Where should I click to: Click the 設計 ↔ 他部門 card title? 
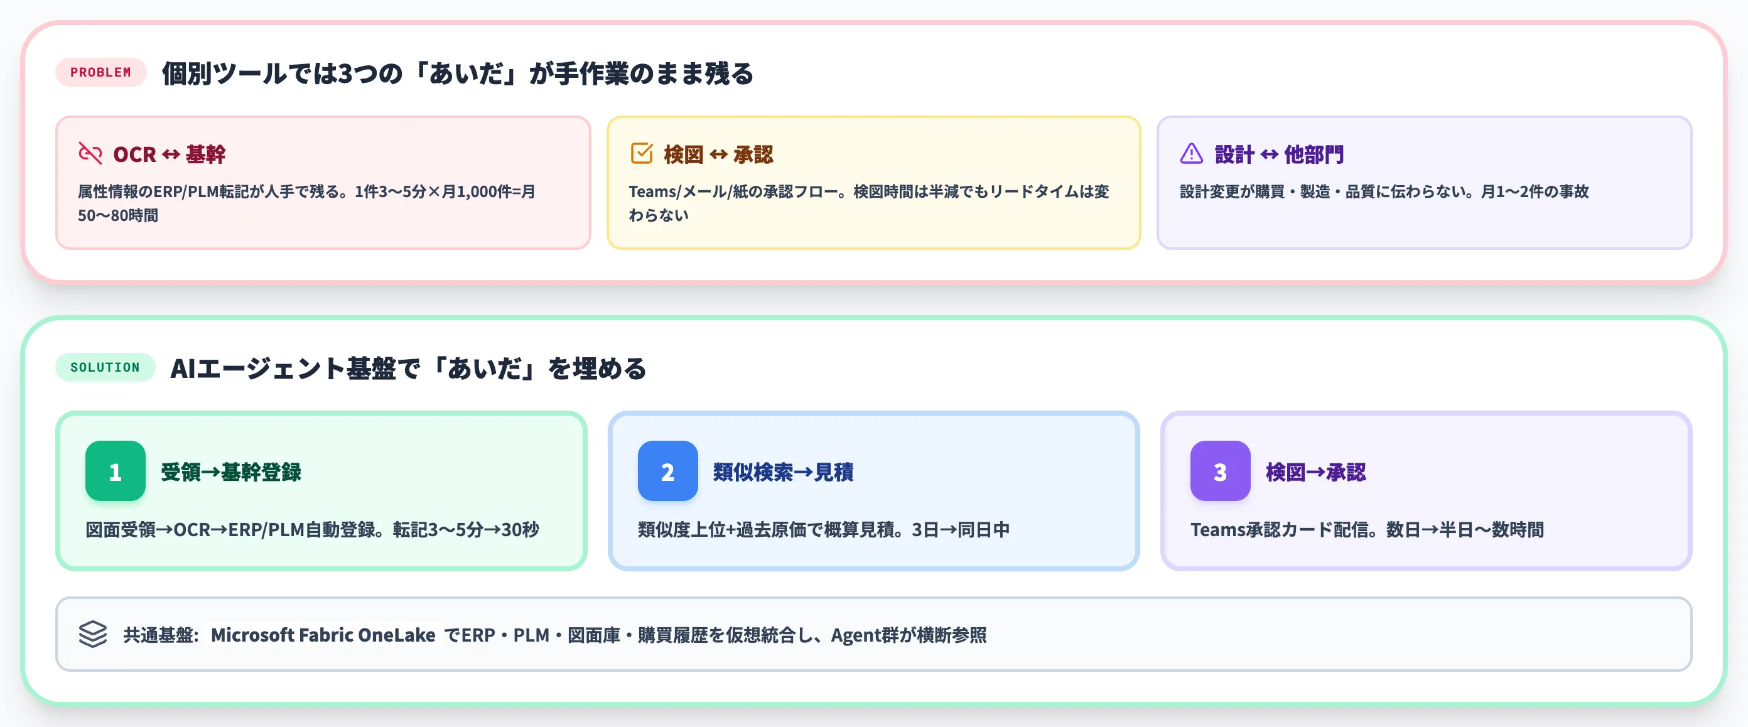click(1278, 154)
